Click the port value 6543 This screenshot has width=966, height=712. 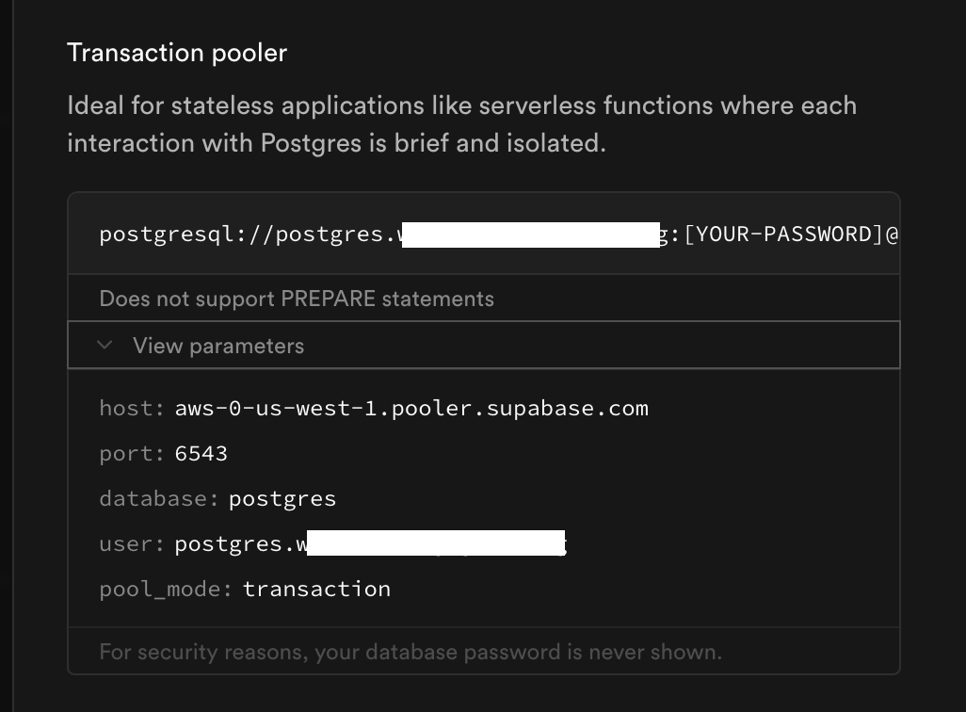[x=201, y=453]
